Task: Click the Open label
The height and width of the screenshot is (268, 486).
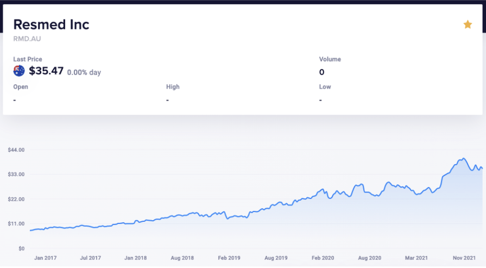Action: (x=21, y=87)
